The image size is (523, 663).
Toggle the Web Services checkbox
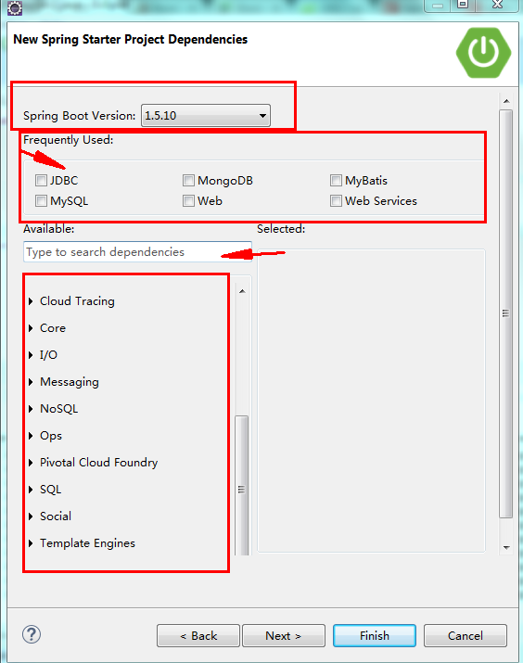(x=336, y=200)
